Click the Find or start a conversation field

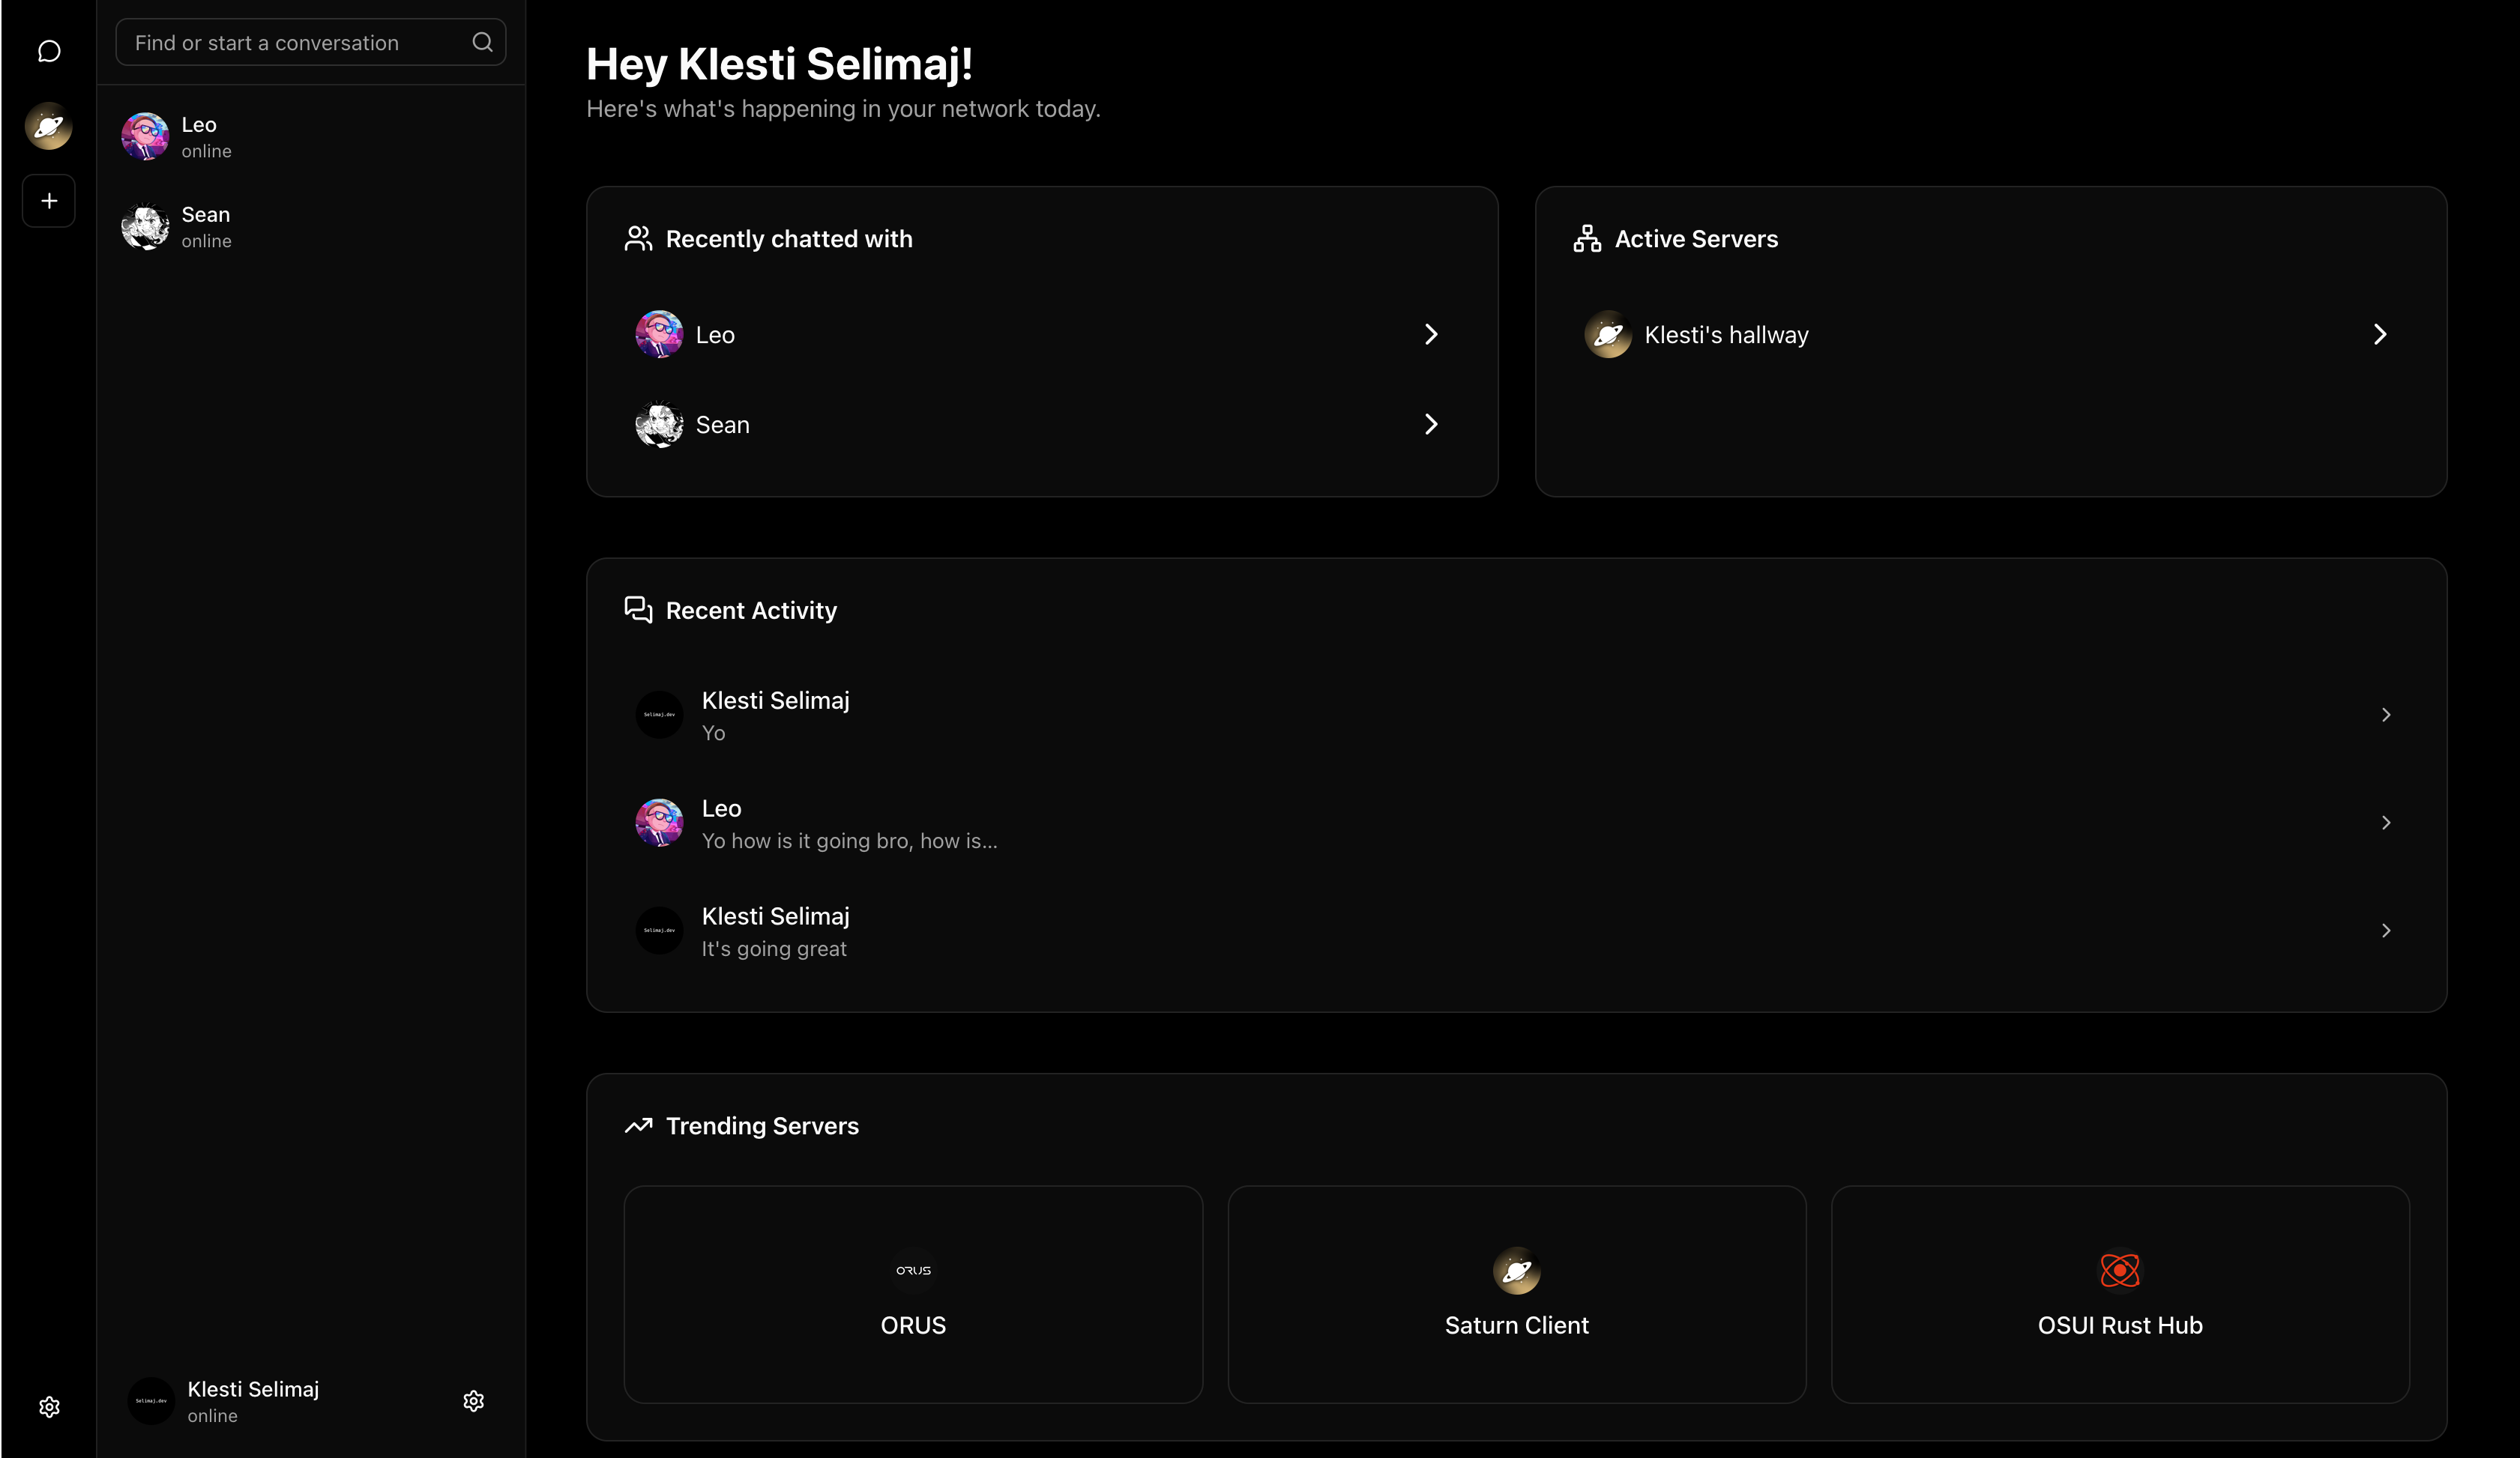tap(296, 43)
